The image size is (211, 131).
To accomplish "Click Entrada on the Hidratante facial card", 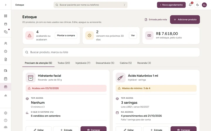I will (x=66, y=129).
